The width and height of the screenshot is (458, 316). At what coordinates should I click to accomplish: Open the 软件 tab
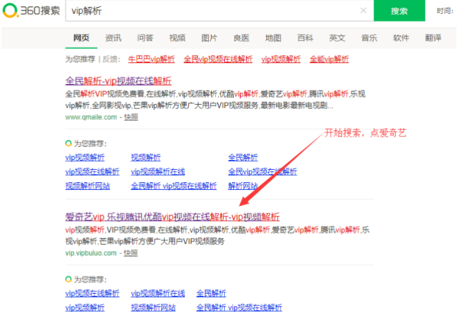[401, 38]
